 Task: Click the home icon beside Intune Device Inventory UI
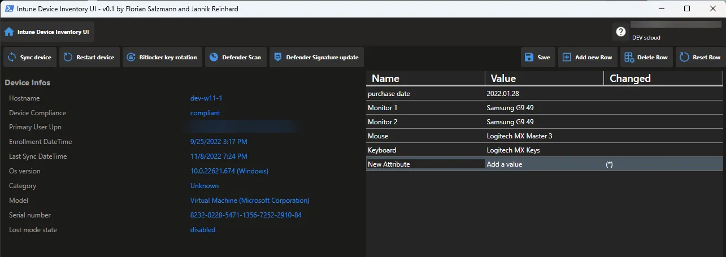(9, 32)
